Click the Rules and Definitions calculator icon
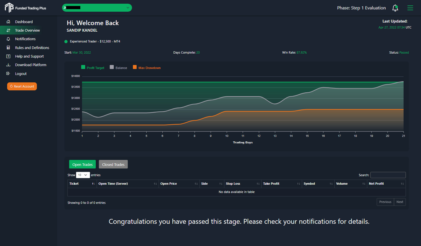 [x=8, y=48]
